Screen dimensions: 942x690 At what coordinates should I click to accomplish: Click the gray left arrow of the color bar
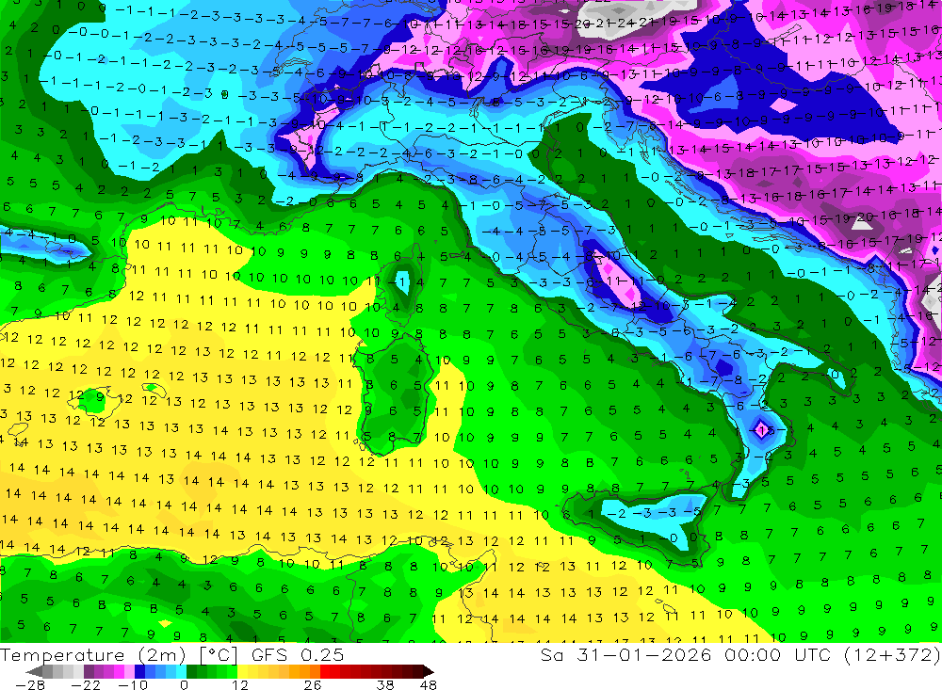(34, 672)
